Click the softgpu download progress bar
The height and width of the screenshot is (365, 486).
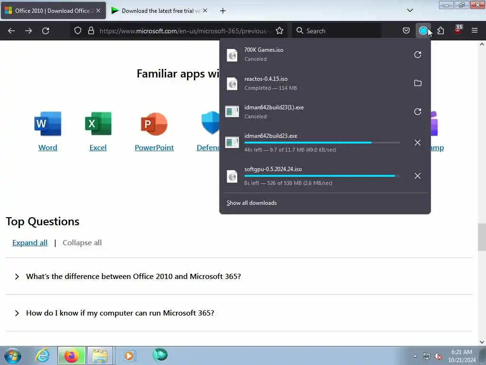point(322,176)
